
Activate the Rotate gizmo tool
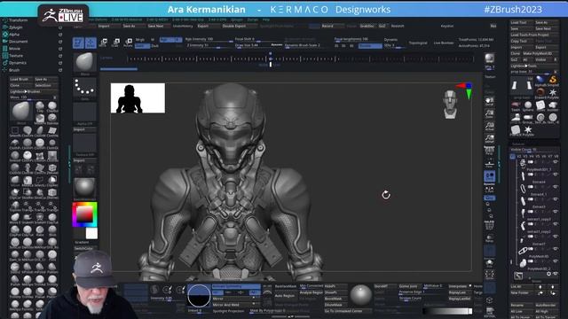tap(128, 43)
